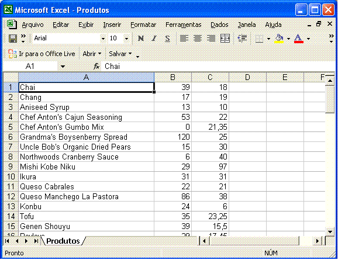Click Merge and Center icon

pyautogui.click(x=225, y=39)
